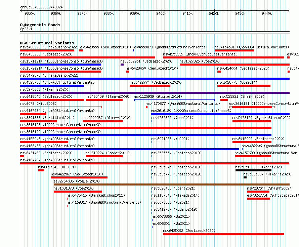Click nsv4523750 (gnomADStructuralVariants) label
The width and height of the screenshot is (299, 247).
tap(57, 82)
